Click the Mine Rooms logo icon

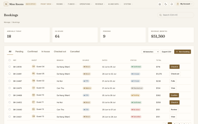click(x=6, y=4)
